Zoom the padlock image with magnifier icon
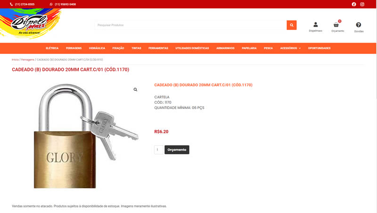Image resolution: width=377 pixels, height=213 pixels. coord(135,90)
